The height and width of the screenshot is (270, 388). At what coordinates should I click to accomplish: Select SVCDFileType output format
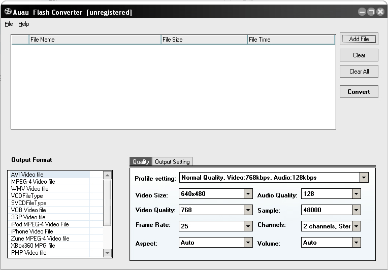click(49, 203)
